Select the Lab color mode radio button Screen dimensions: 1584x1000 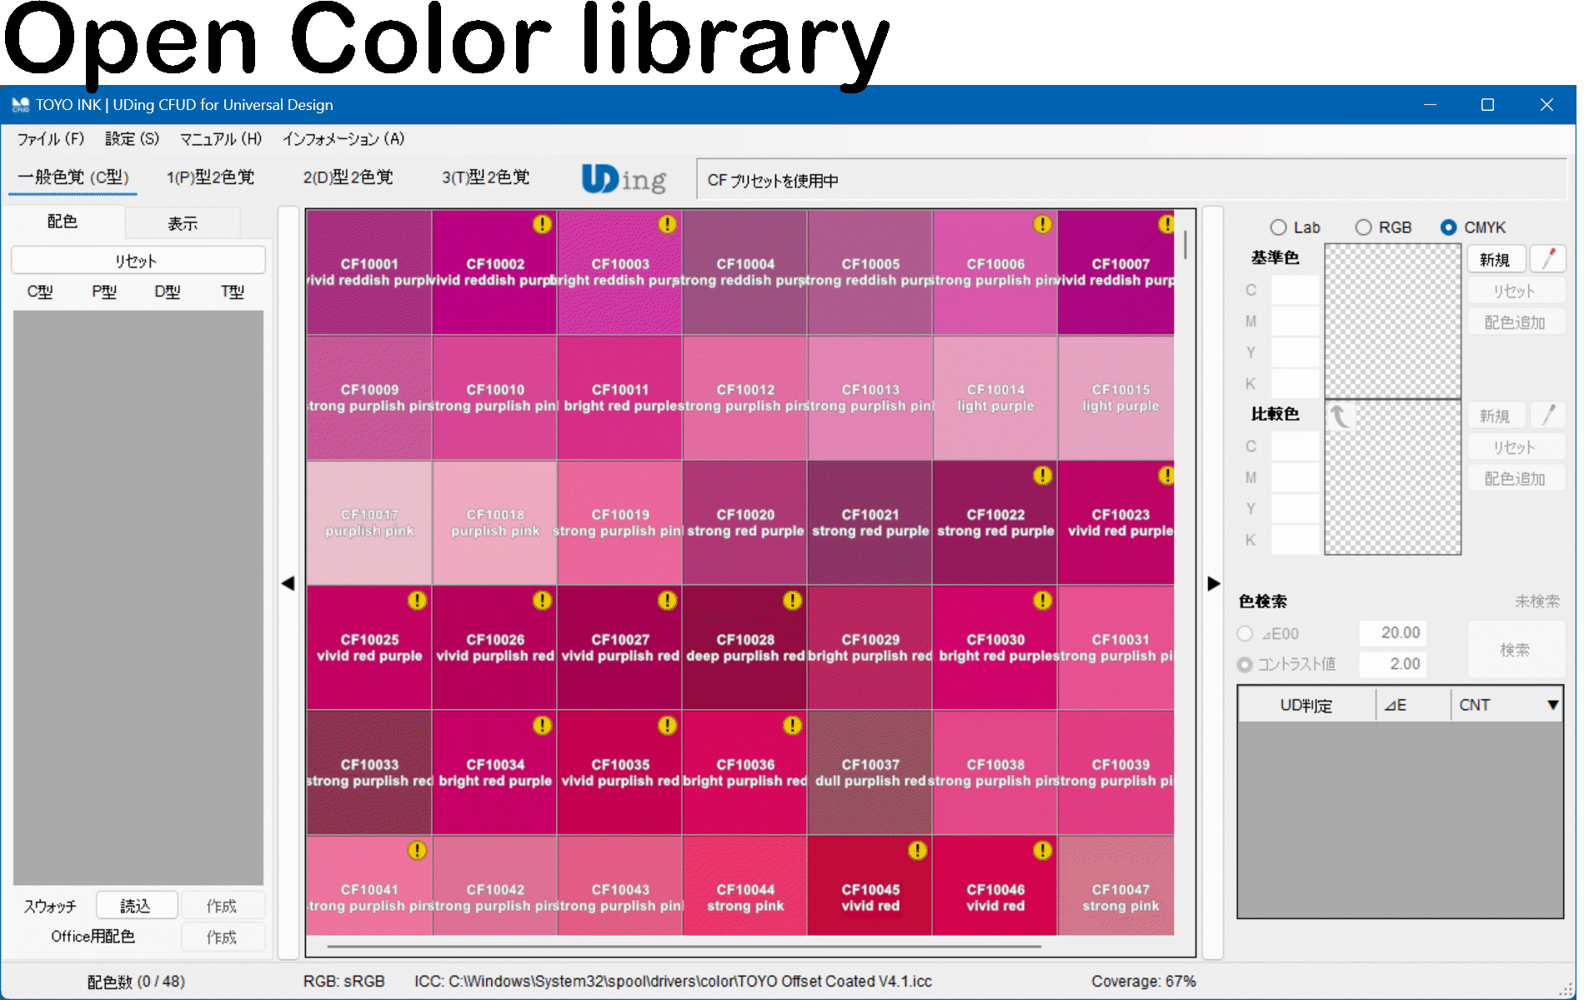click(x=1278, y=227)
